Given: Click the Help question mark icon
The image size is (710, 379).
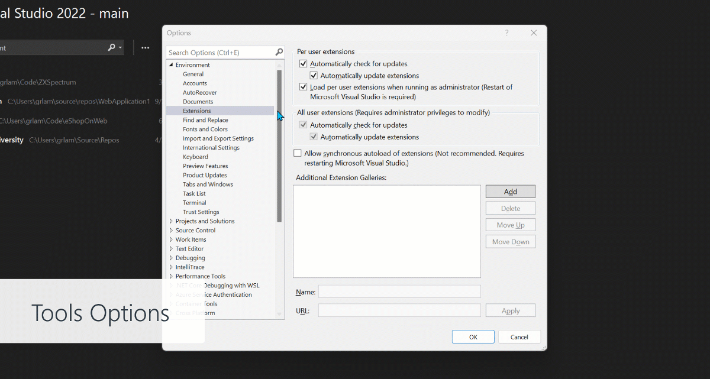Looking at the screenshot, I should click(506, 33).
